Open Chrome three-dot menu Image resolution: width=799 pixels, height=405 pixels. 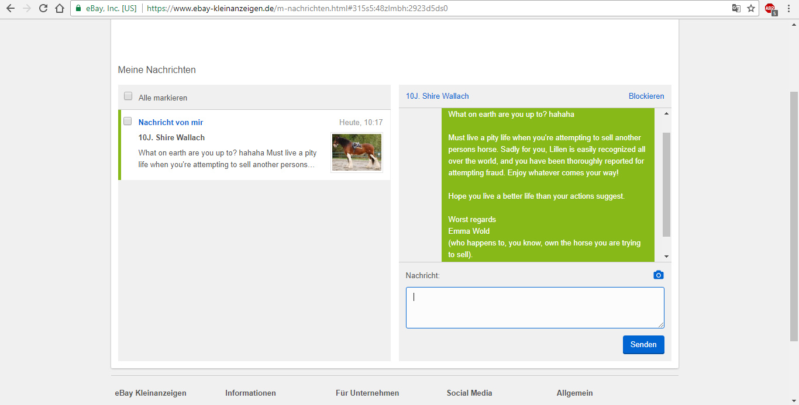point(790,9)
